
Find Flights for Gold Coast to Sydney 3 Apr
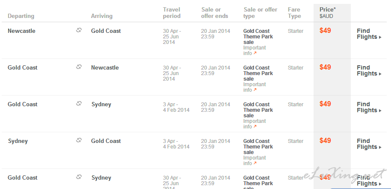pos(369,108)
